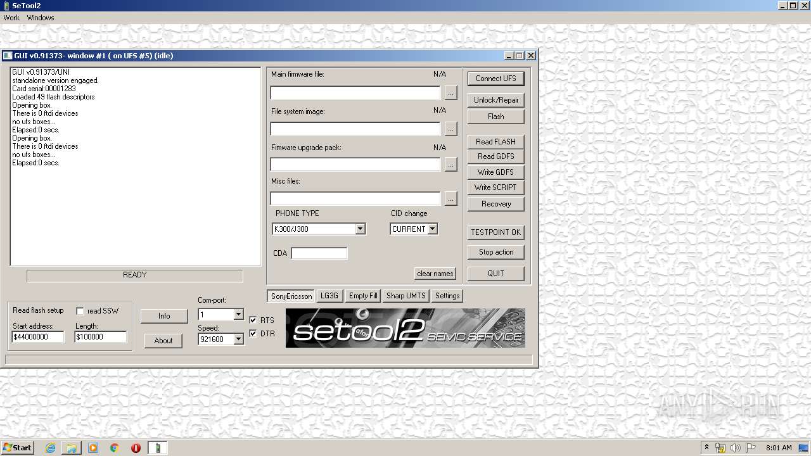The width and height of the screenshot is (811, 456).
Task: Open the Windows menu
Action: [x=41, y=18]
